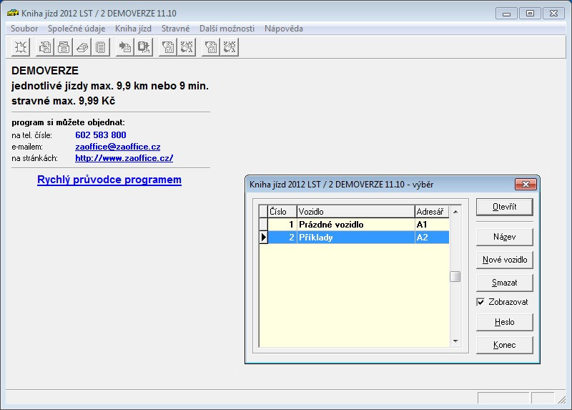The height and width of the screenshot is (410, 572).
Task: Open the Další možnosti menu
Action: (227, 29)
